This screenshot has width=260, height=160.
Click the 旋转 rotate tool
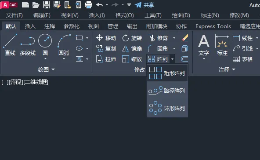tap(132, 38)
